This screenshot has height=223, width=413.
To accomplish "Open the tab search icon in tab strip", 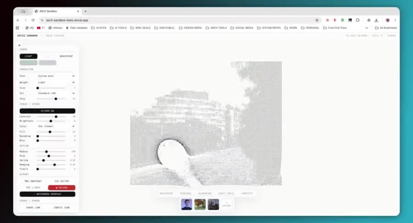I will pyautogui.click(x=23, y=11).
